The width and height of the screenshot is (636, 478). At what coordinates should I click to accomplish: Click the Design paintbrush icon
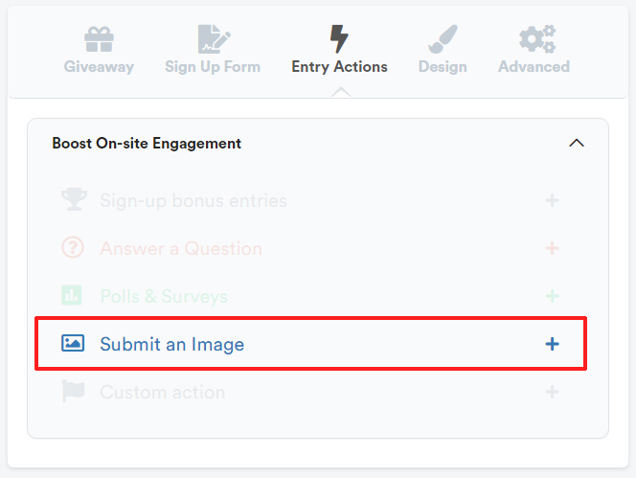tap(443, 39)
